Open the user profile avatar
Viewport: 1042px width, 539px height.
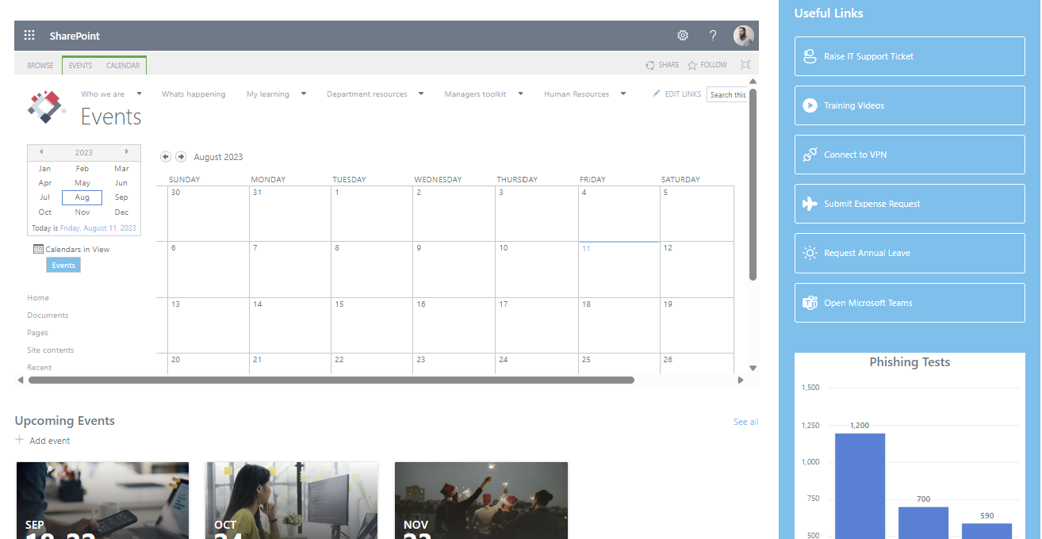(x=743, y=36)
